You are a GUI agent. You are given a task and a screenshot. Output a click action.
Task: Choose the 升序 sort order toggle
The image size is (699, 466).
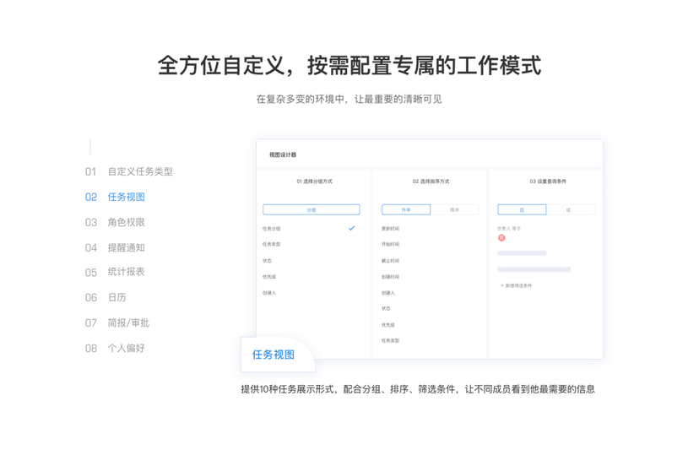tap(406, 209)
